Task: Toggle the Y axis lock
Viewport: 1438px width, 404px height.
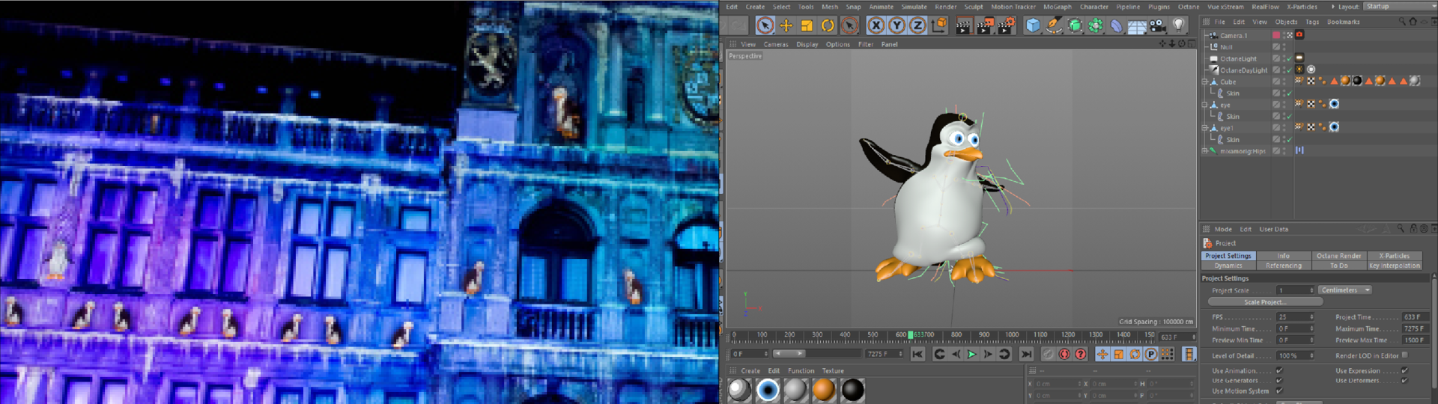Action: (897, 25)
